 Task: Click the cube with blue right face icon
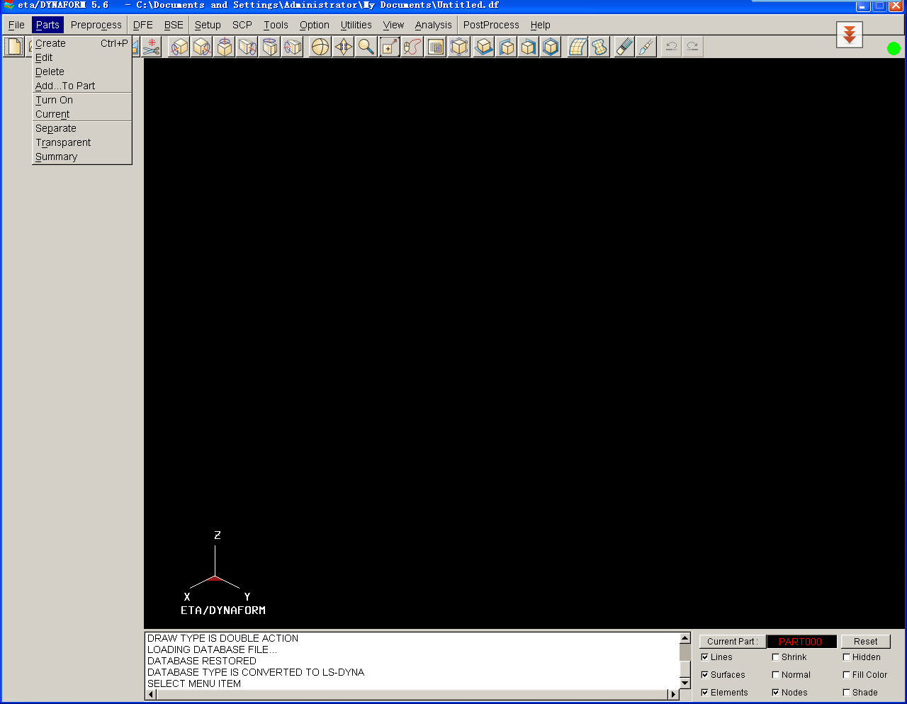[x=529, y=47]
